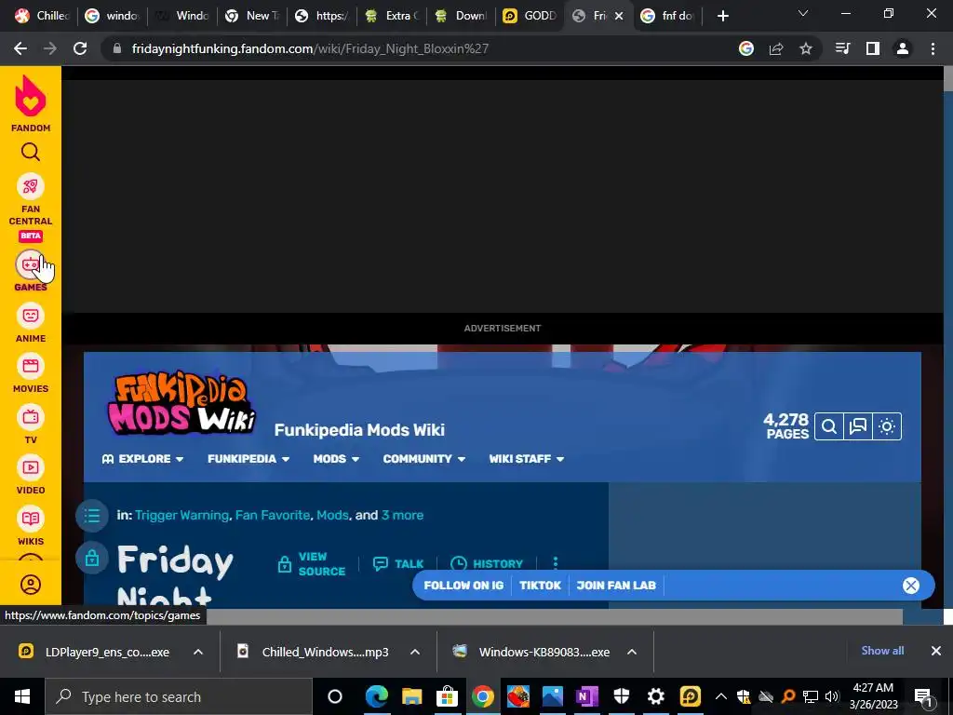Click the page protection lock icon

92,558
